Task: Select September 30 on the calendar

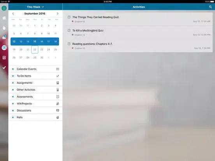Action: [x=42, y=58]
